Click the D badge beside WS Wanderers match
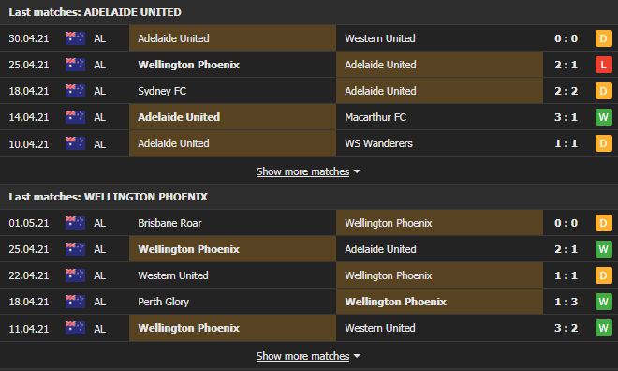 coord(603,143)
